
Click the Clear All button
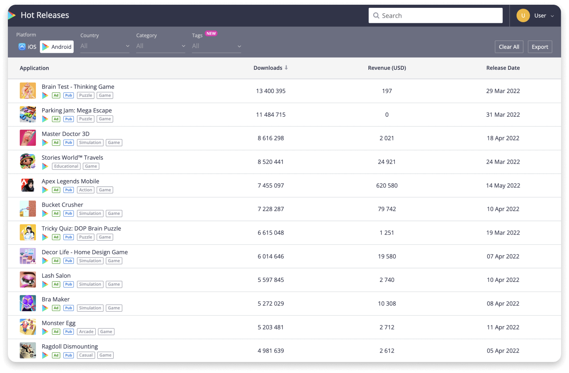[x=509, y=47]
